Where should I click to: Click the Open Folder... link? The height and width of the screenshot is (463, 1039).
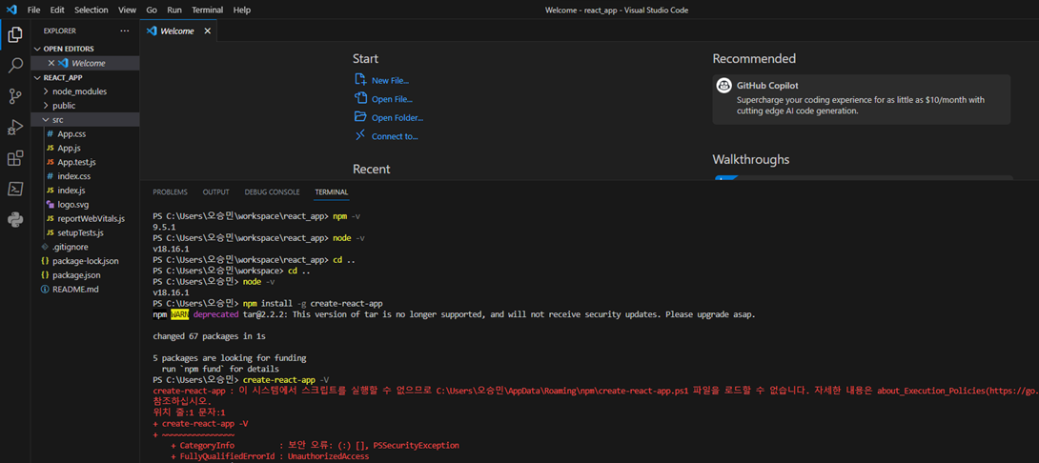pyautogui.click(x=397, y=118)
